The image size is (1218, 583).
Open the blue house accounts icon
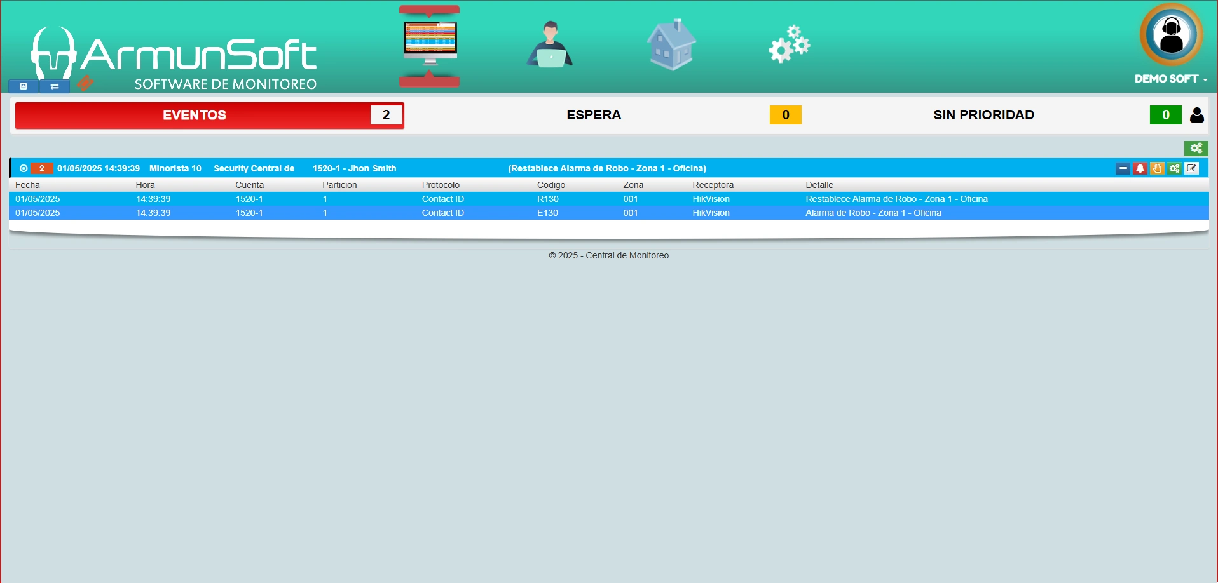(671, 45)
